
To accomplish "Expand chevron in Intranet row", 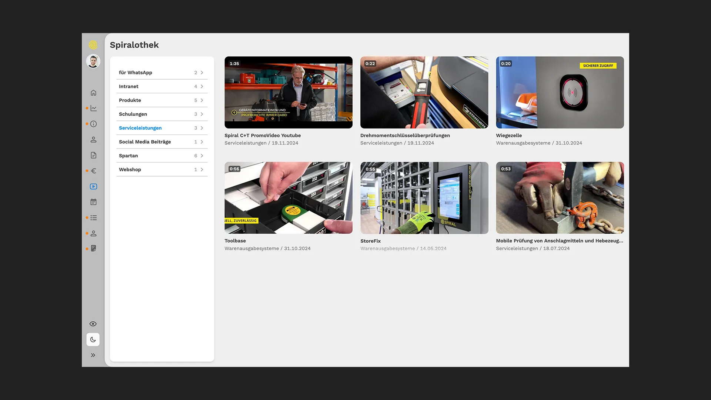I will (x=202, y=86).
